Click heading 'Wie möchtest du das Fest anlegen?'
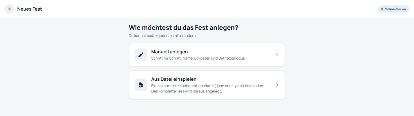414x116 pixels. (183, 27)
